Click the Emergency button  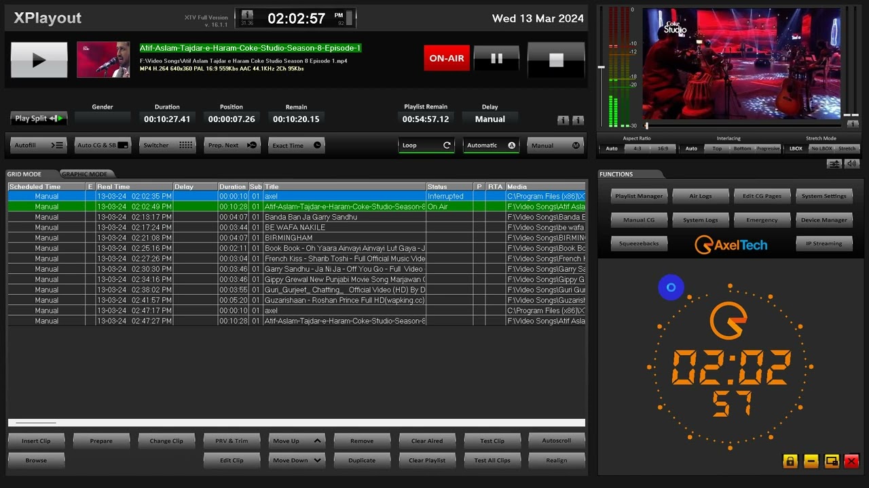click(762, 220)
